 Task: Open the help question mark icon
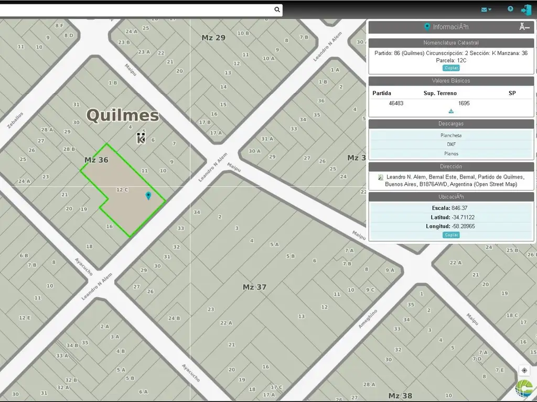pos(510,9)
